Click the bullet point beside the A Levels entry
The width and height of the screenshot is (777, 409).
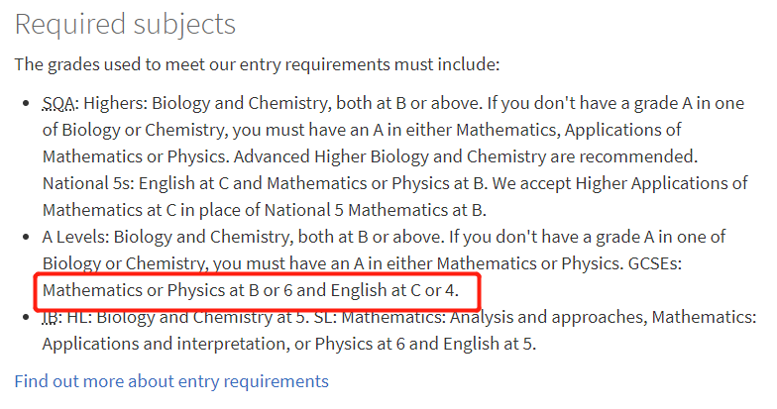tap(26, 238)
